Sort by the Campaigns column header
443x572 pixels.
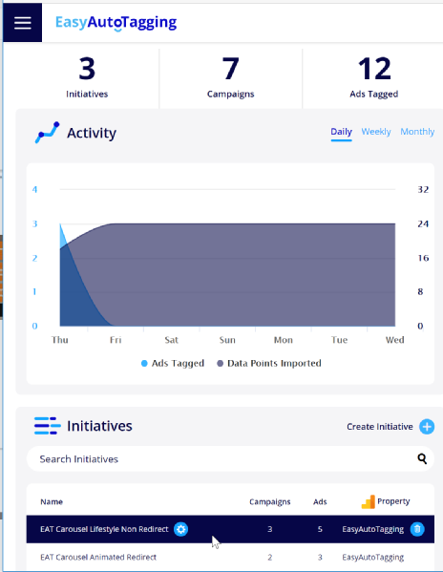270,502
